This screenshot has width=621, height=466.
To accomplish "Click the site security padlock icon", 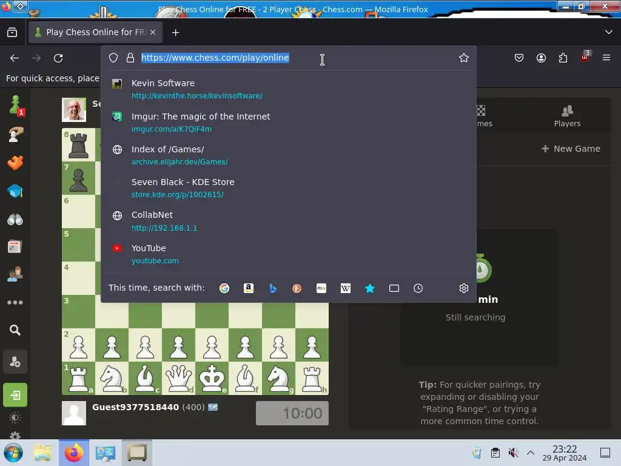I will 130,58.
